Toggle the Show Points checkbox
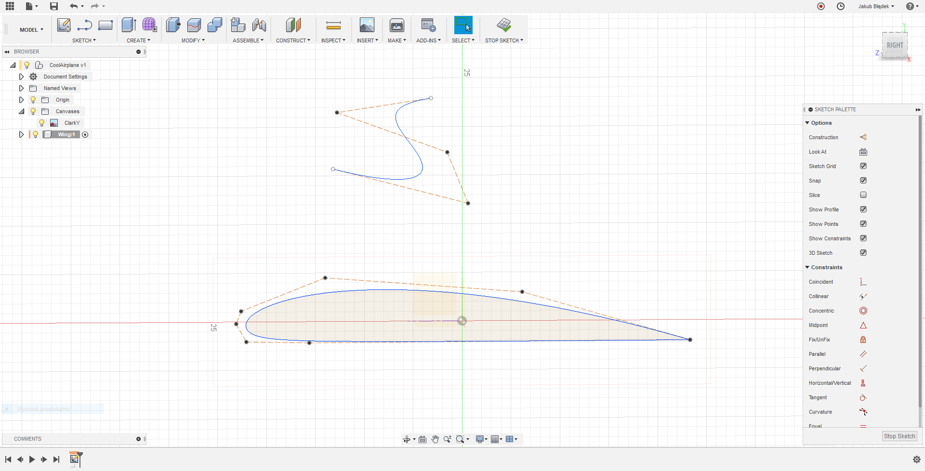This screenshot has width=925, height=471. point(863,224)
